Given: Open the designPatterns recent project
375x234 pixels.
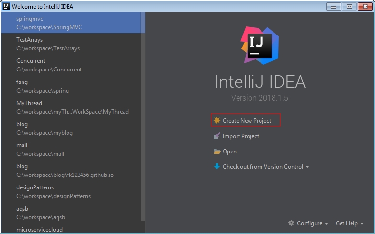Looking at the screenshot, I should pyautogui.click(x=71, y=191).
